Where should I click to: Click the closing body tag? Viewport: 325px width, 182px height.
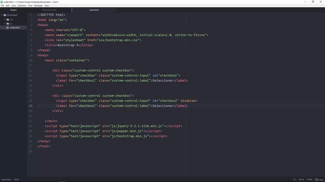click(x=44, y=141)
